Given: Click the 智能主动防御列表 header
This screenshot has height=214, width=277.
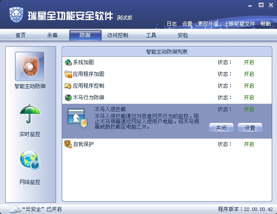Looking at the screenshot, I should (167, 52).
